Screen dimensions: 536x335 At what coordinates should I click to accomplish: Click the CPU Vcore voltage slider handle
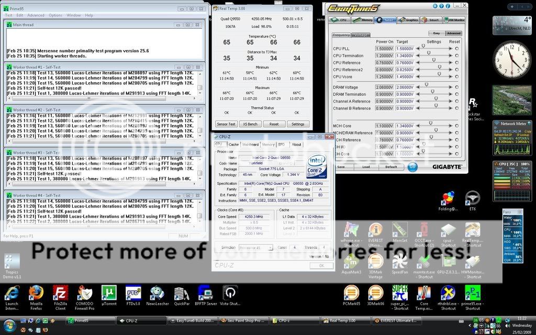(x=439, y=74)
